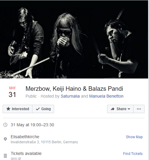Mark yourself as Interested in the event
Viewport: 149px width, 160px height.
coord(18,109)
